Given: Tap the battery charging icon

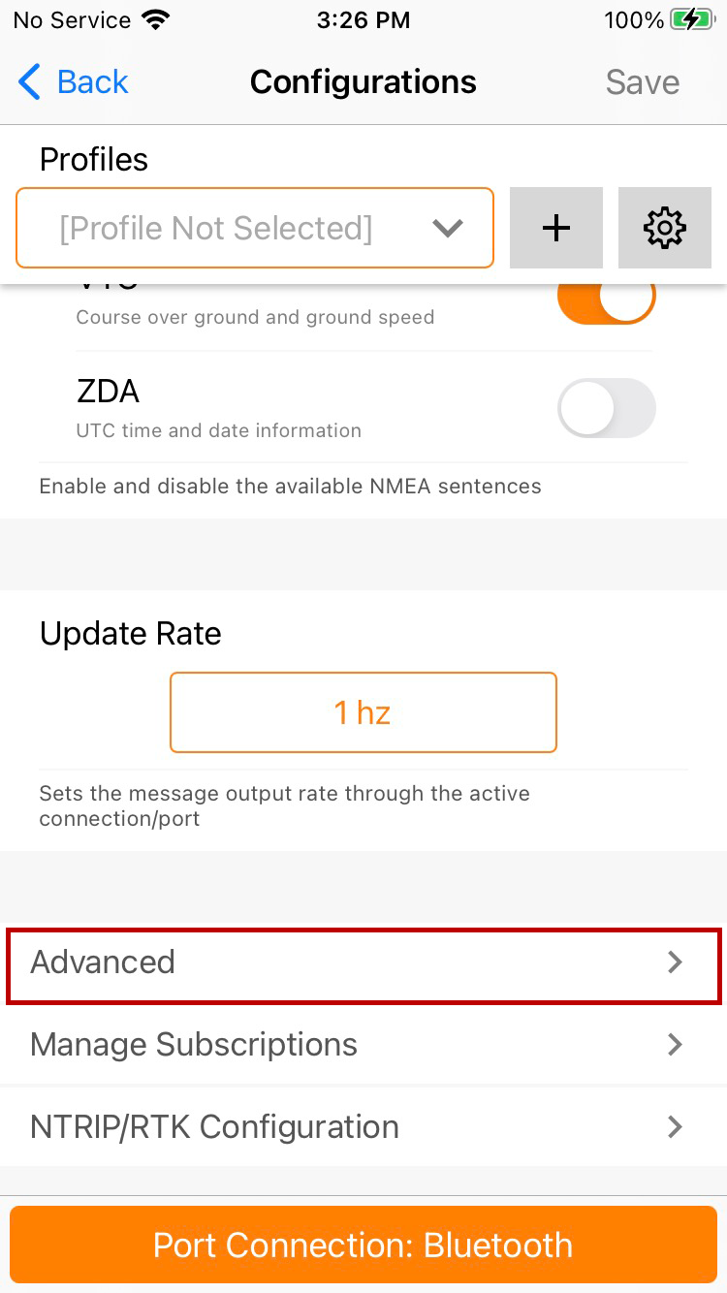Looking at the screenshot, I should point(691,20).
